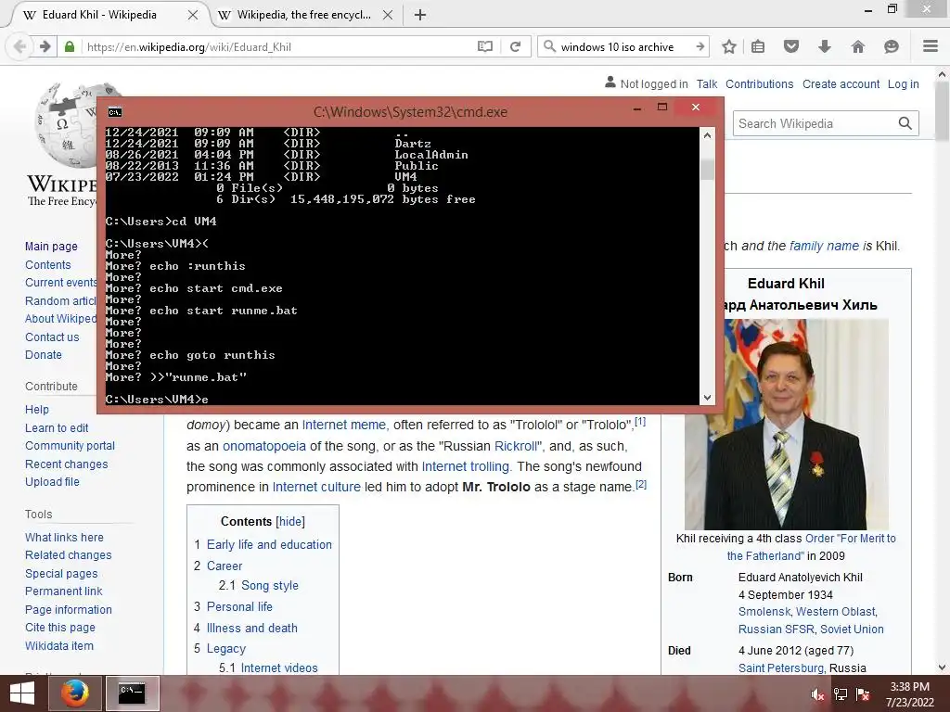Click the cmd.exe scrollbar down arrow
The height and width of the screenshot is (712, 950).
click(x=707, y=398)
